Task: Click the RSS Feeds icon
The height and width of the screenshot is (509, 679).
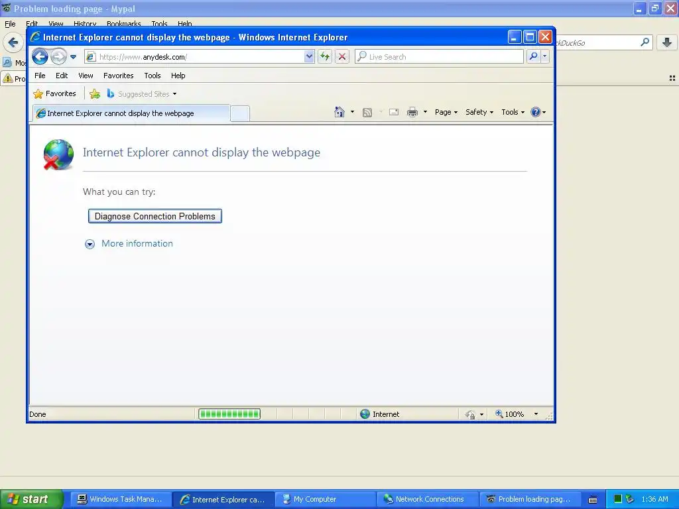Action: coord(367,113)
